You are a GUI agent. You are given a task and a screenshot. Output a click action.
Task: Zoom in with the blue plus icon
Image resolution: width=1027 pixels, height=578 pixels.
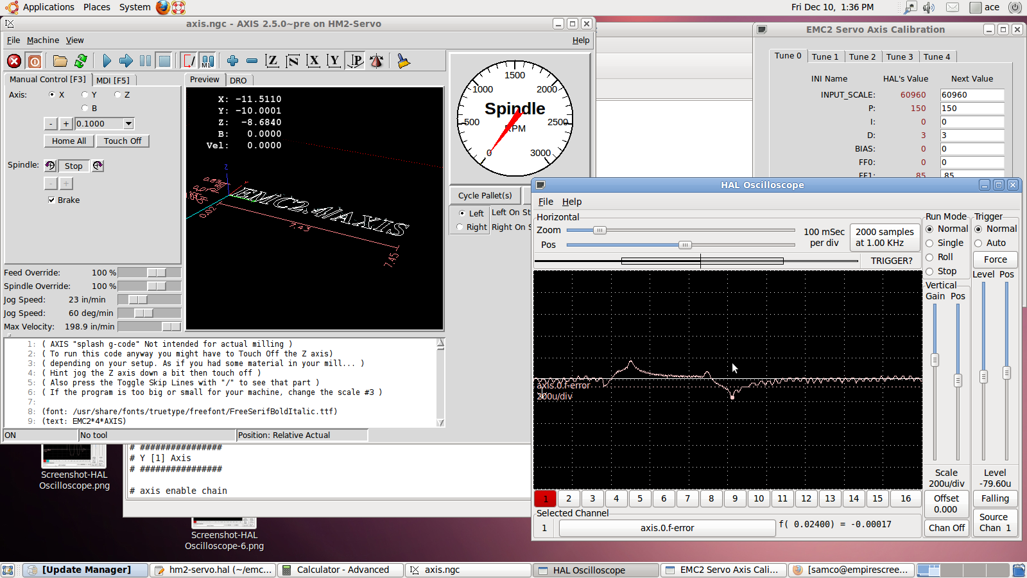pyautogui.click(x=232, y=61)
